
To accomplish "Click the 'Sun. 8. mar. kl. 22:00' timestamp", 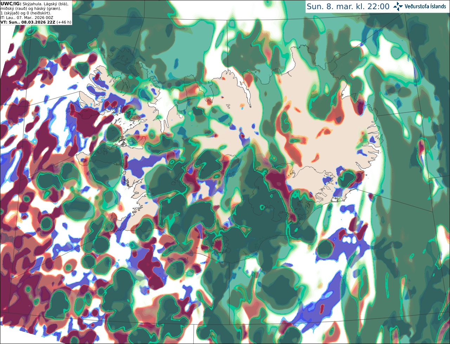I will (x=348, y=6).
